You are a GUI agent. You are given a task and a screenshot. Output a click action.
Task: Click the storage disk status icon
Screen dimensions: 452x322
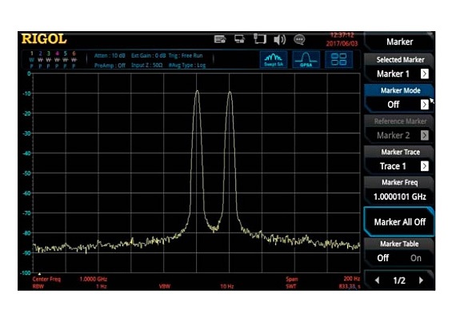tap(220, 39)
